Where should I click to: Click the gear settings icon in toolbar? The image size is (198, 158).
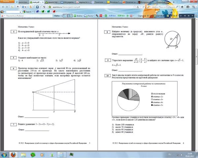coord(196,16)
